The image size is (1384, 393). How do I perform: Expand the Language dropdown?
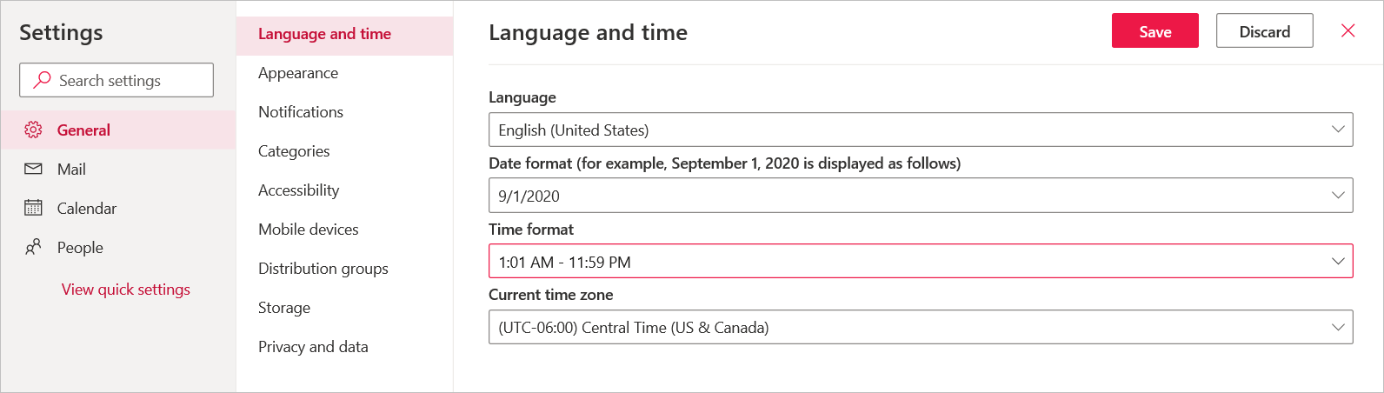point(920,130)
